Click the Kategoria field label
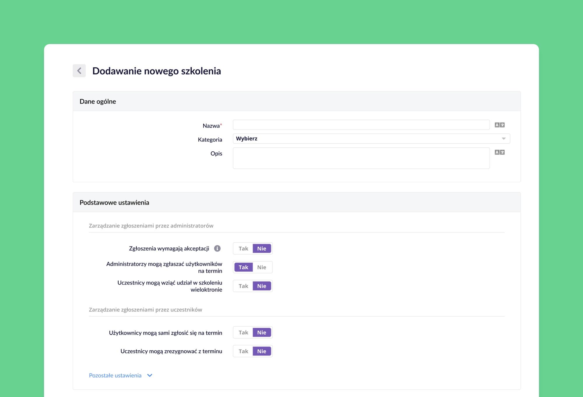Screen dimensions: 583x397 pos(210,140)
